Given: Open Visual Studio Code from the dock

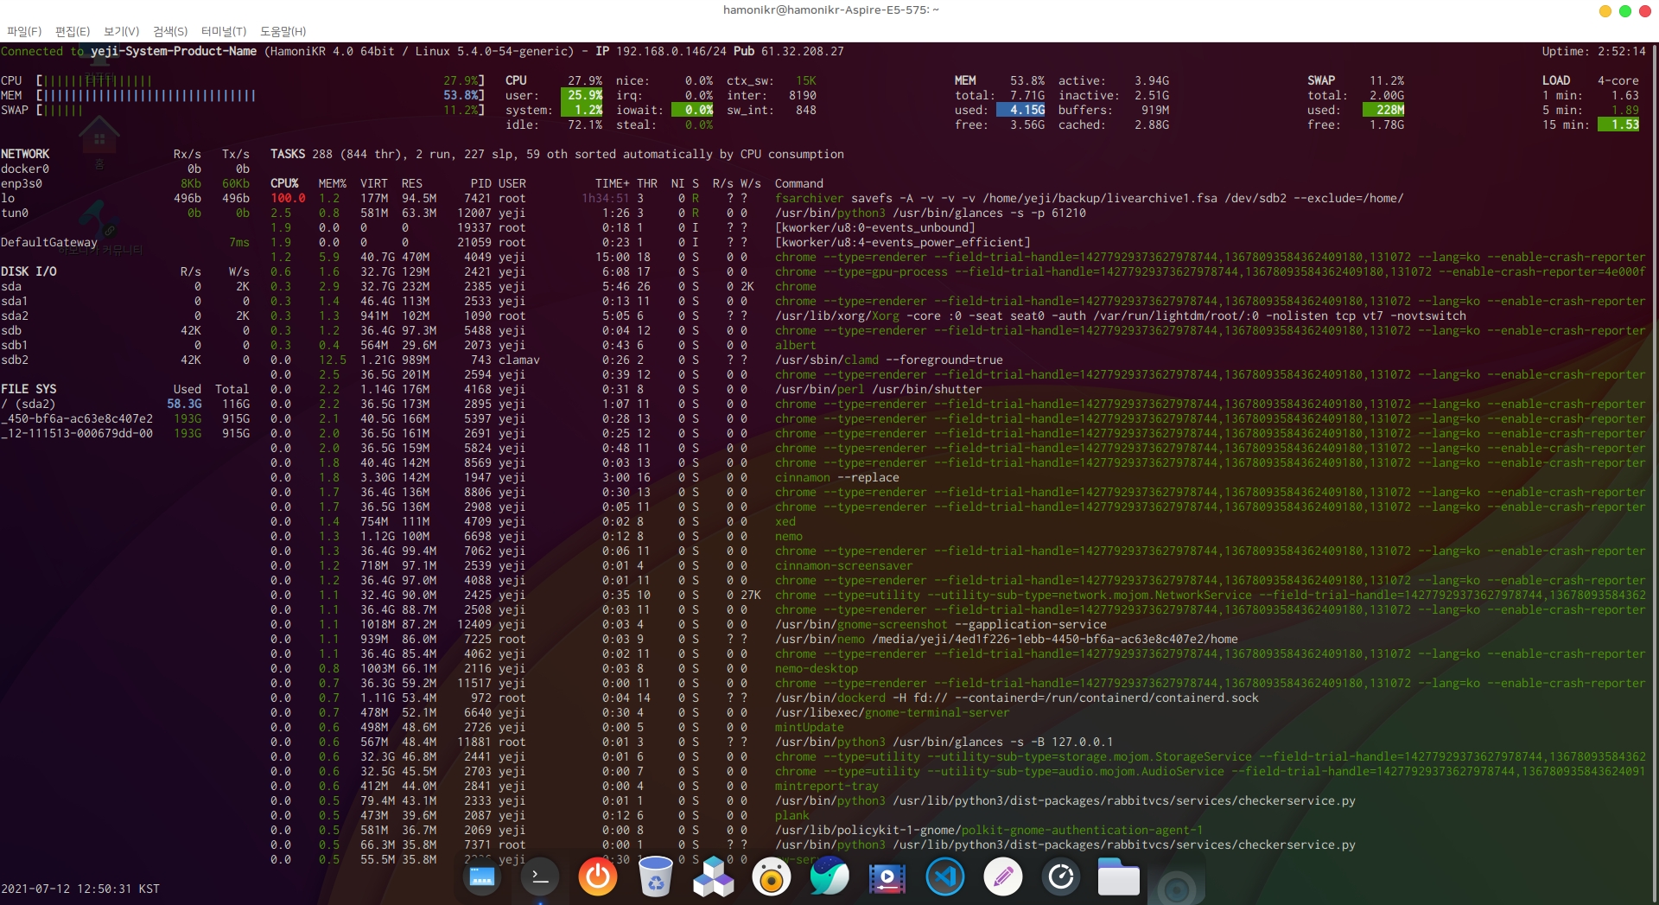Looking at the screenshot, I should tap(945, 877).
